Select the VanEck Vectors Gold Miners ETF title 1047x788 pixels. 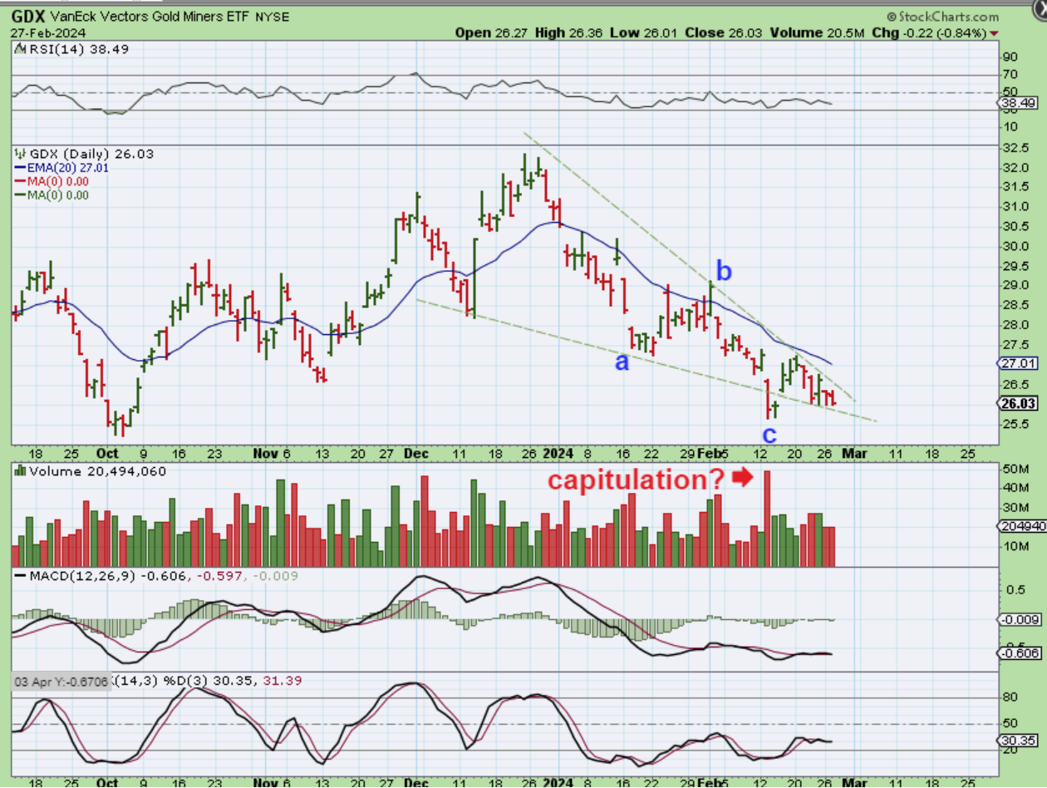tap(150, 17)
